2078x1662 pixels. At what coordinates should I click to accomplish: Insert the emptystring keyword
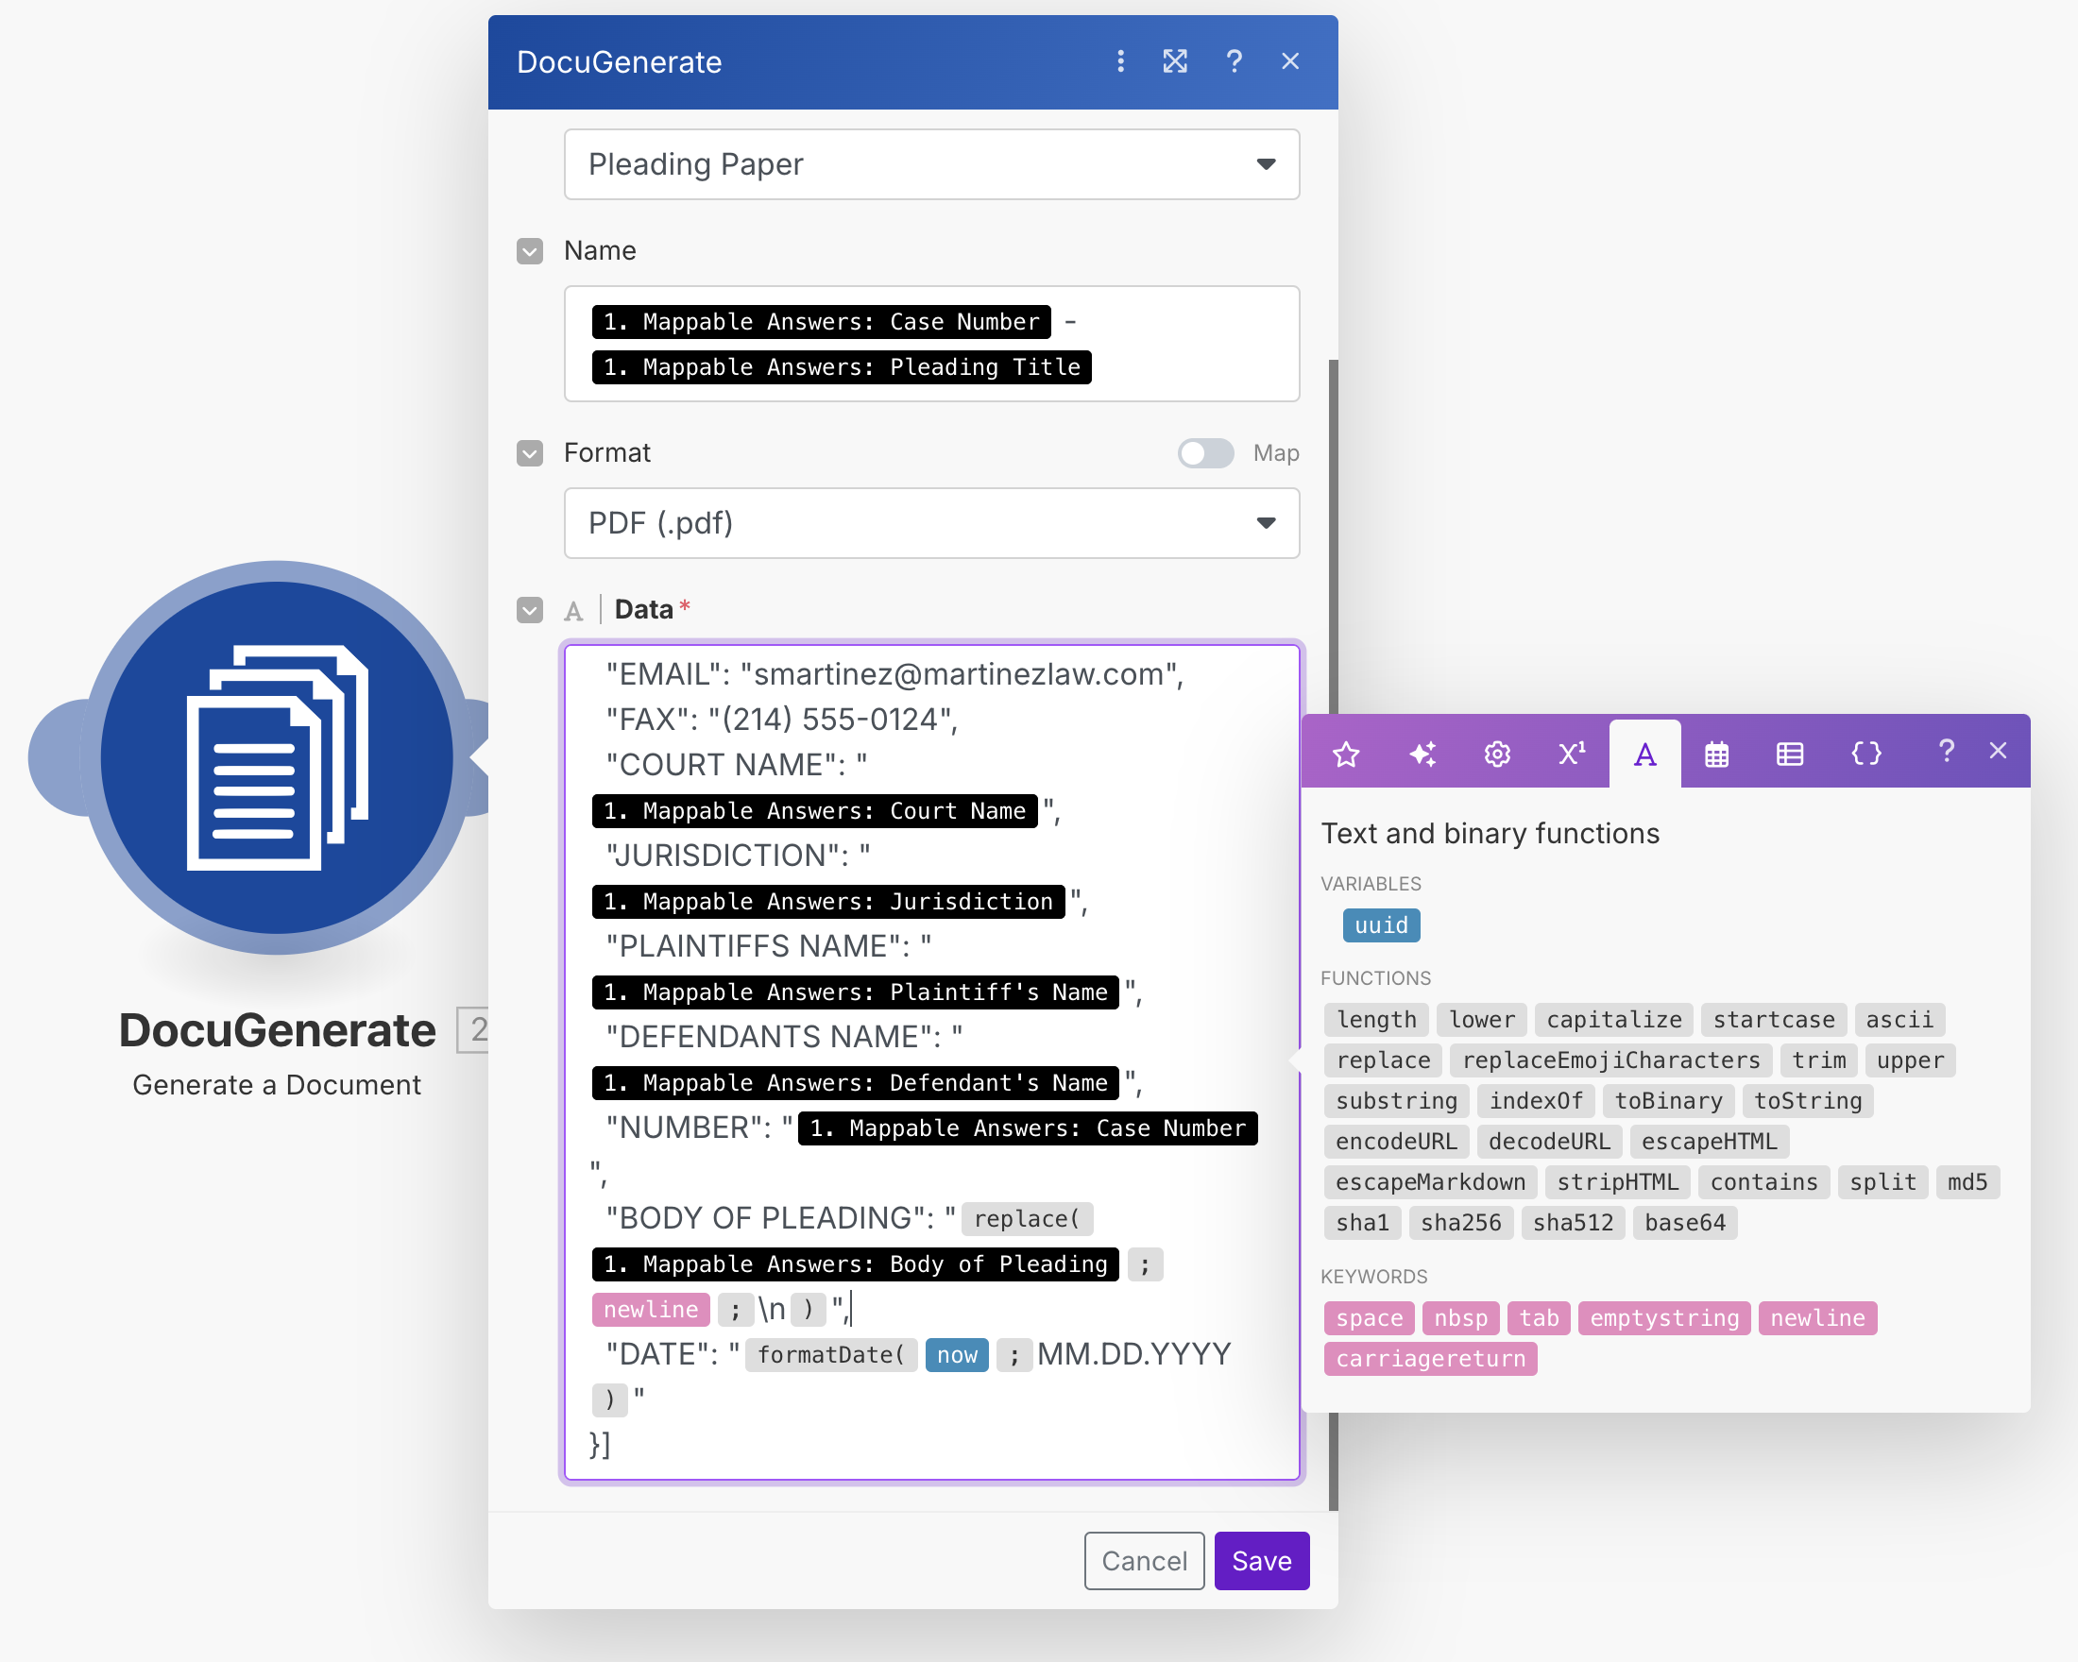[1664, 1318]
